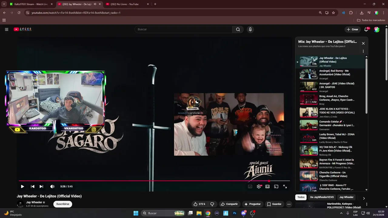Go back in Chrome browser
Image resolution: width=388 pixels, height=218 pixels.
[4, 13]
